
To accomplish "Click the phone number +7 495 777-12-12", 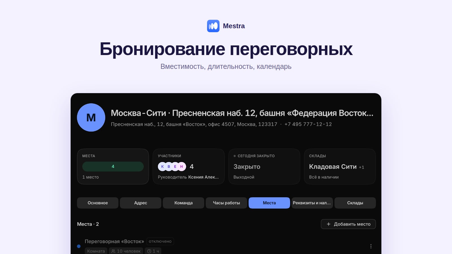I will [x=308, y=124].
